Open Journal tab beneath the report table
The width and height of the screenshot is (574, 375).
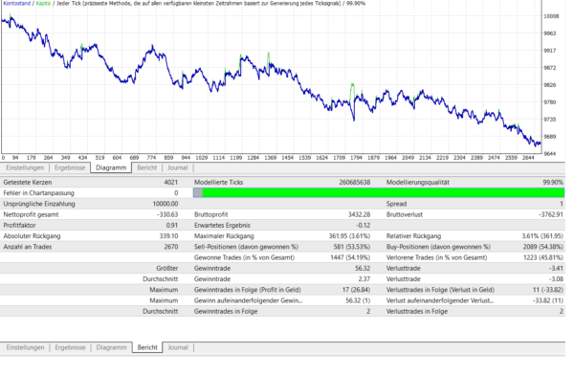(178, 347)
